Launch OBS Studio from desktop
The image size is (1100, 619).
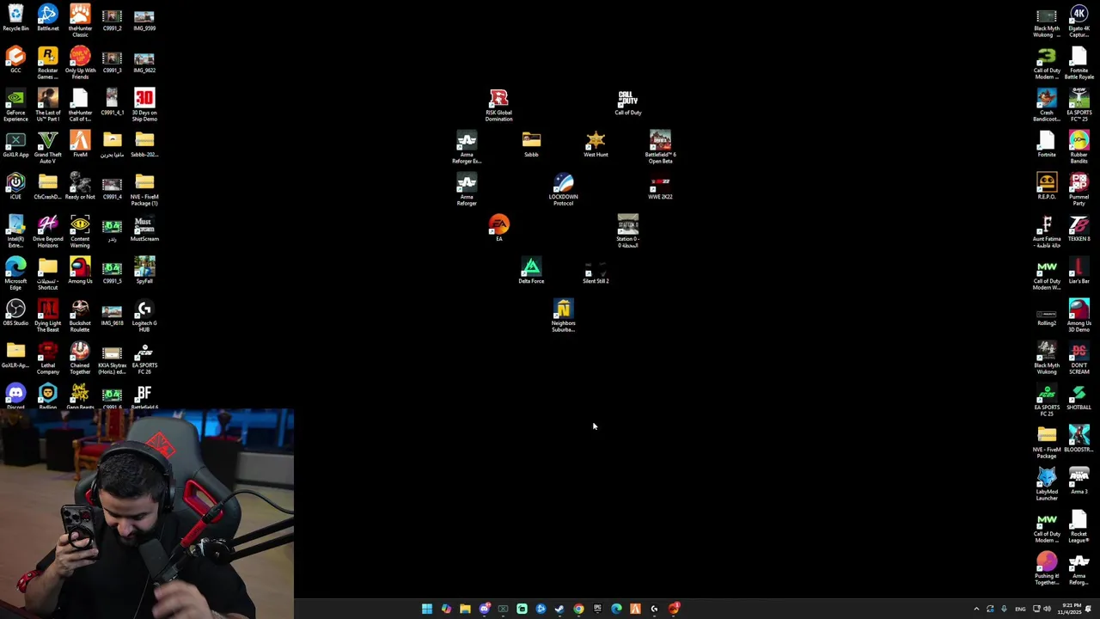point(15,312)
